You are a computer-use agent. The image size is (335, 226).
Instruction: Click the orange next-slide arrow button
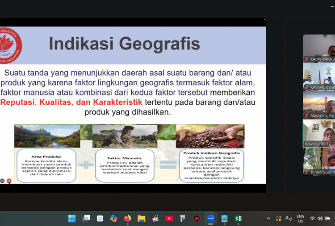coord(9,181)
